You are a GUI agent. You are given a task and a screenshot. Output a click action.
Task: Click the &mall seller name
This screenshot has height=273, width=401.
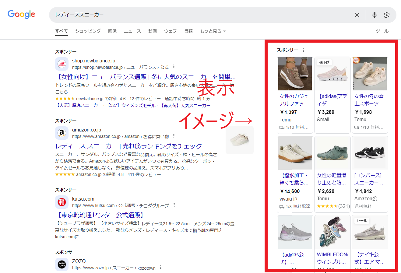click(323, 120)
